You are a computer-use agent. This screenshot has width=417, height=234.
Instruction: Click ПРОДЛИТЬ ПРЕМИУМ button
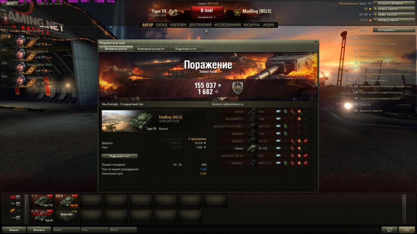tap(394, 3)
